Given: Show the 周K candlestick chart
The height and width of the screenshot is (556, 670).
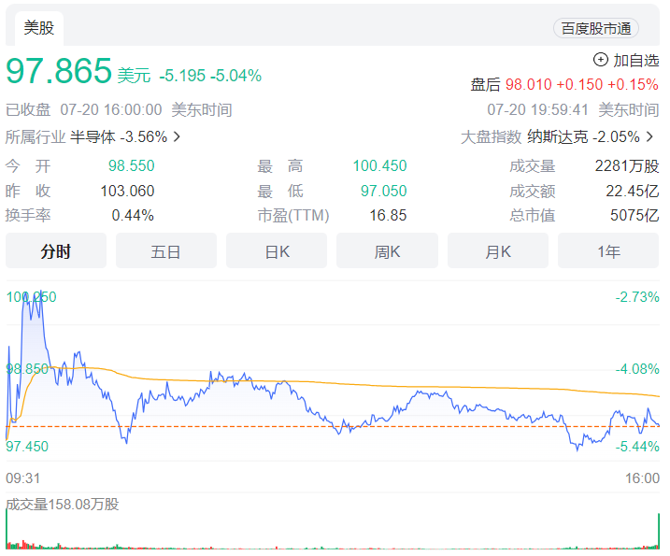Looking at the screenshot, I should (387, 250).
